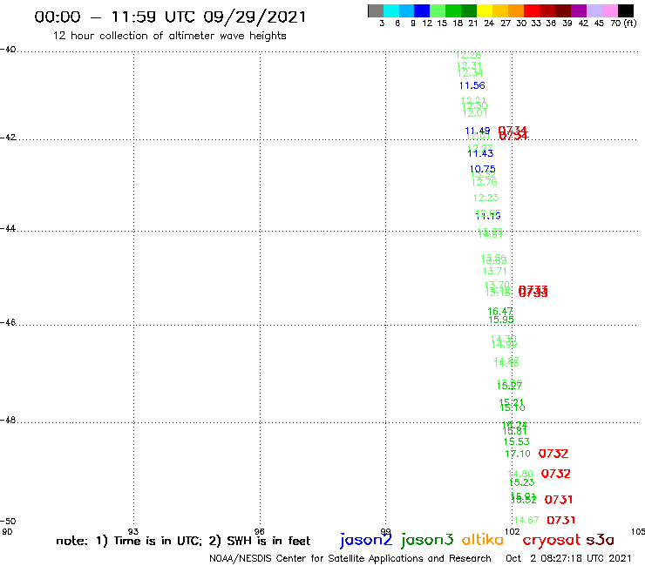Click the red 0732 time beside 17.10

click(x=553, y=454)
